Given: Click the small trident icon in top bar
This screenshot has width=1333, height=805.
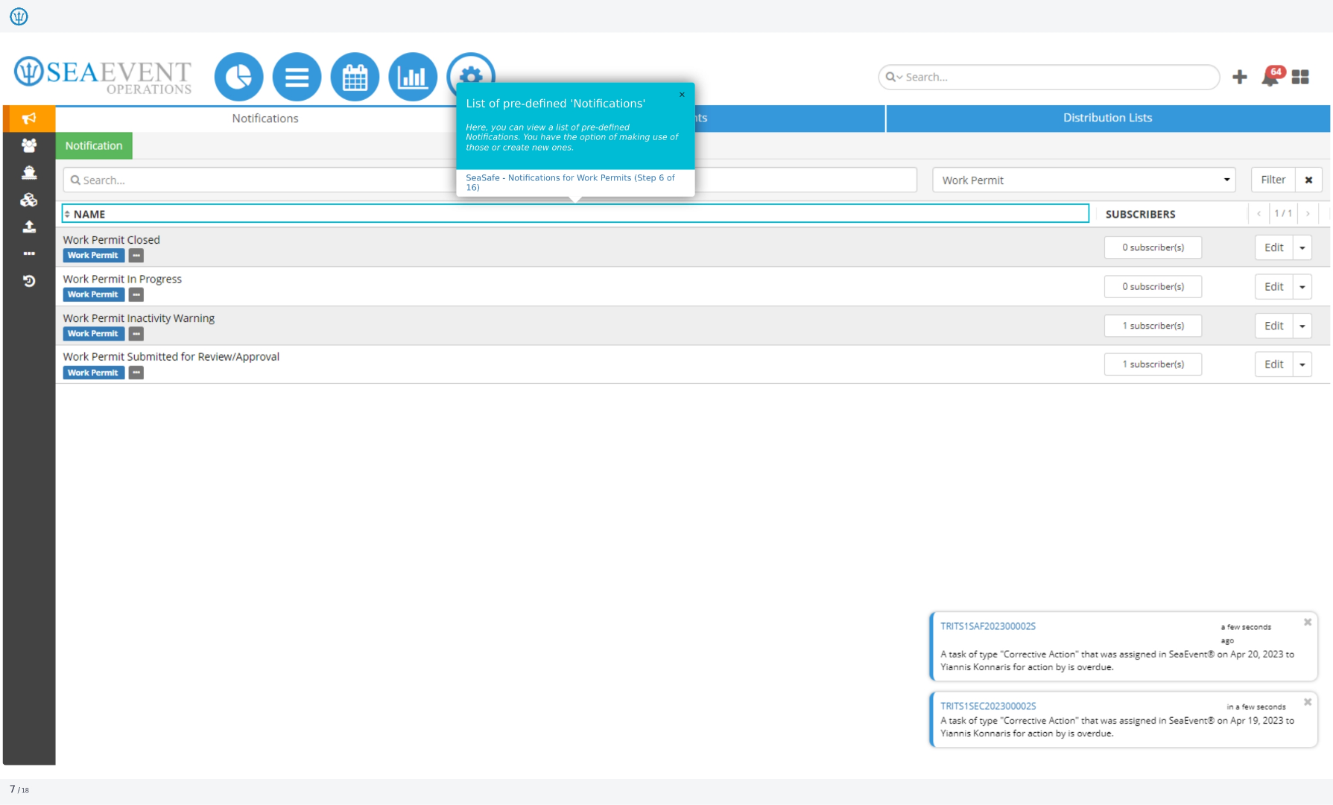Looking at the screenshot, I should [19, 16].
